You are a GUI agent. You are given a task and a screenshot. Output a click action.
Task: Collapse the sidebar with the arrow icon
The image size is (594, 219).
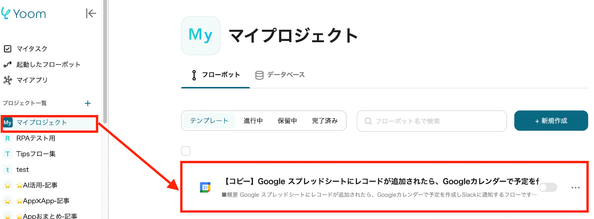click(91, 13)
